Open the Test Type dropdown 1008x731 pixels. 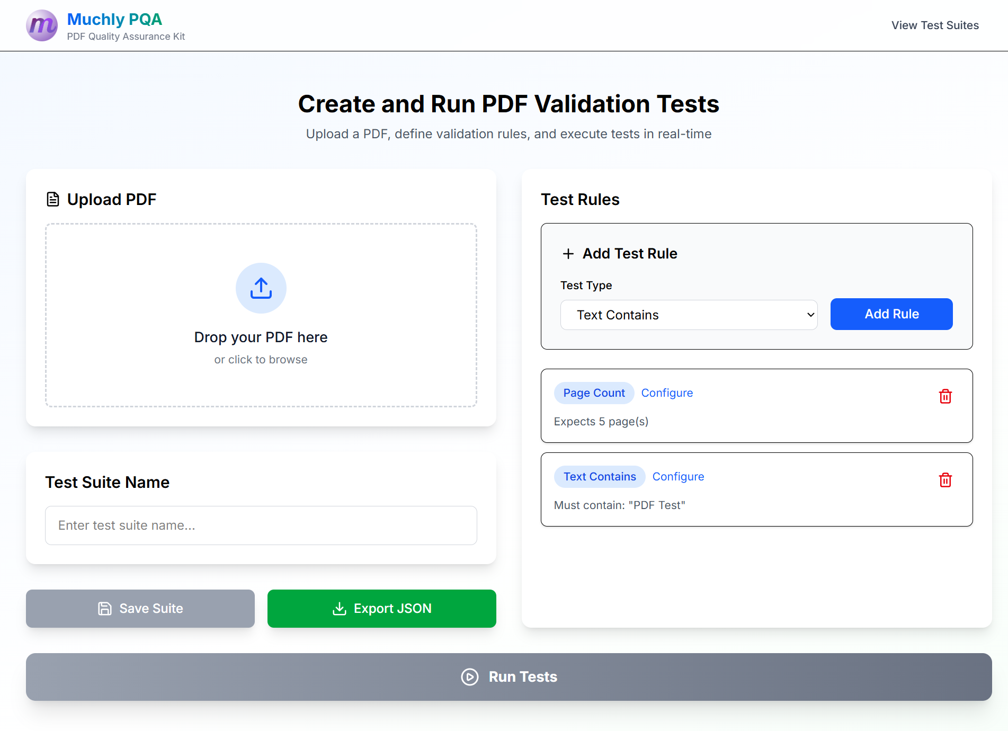(689, 315)
